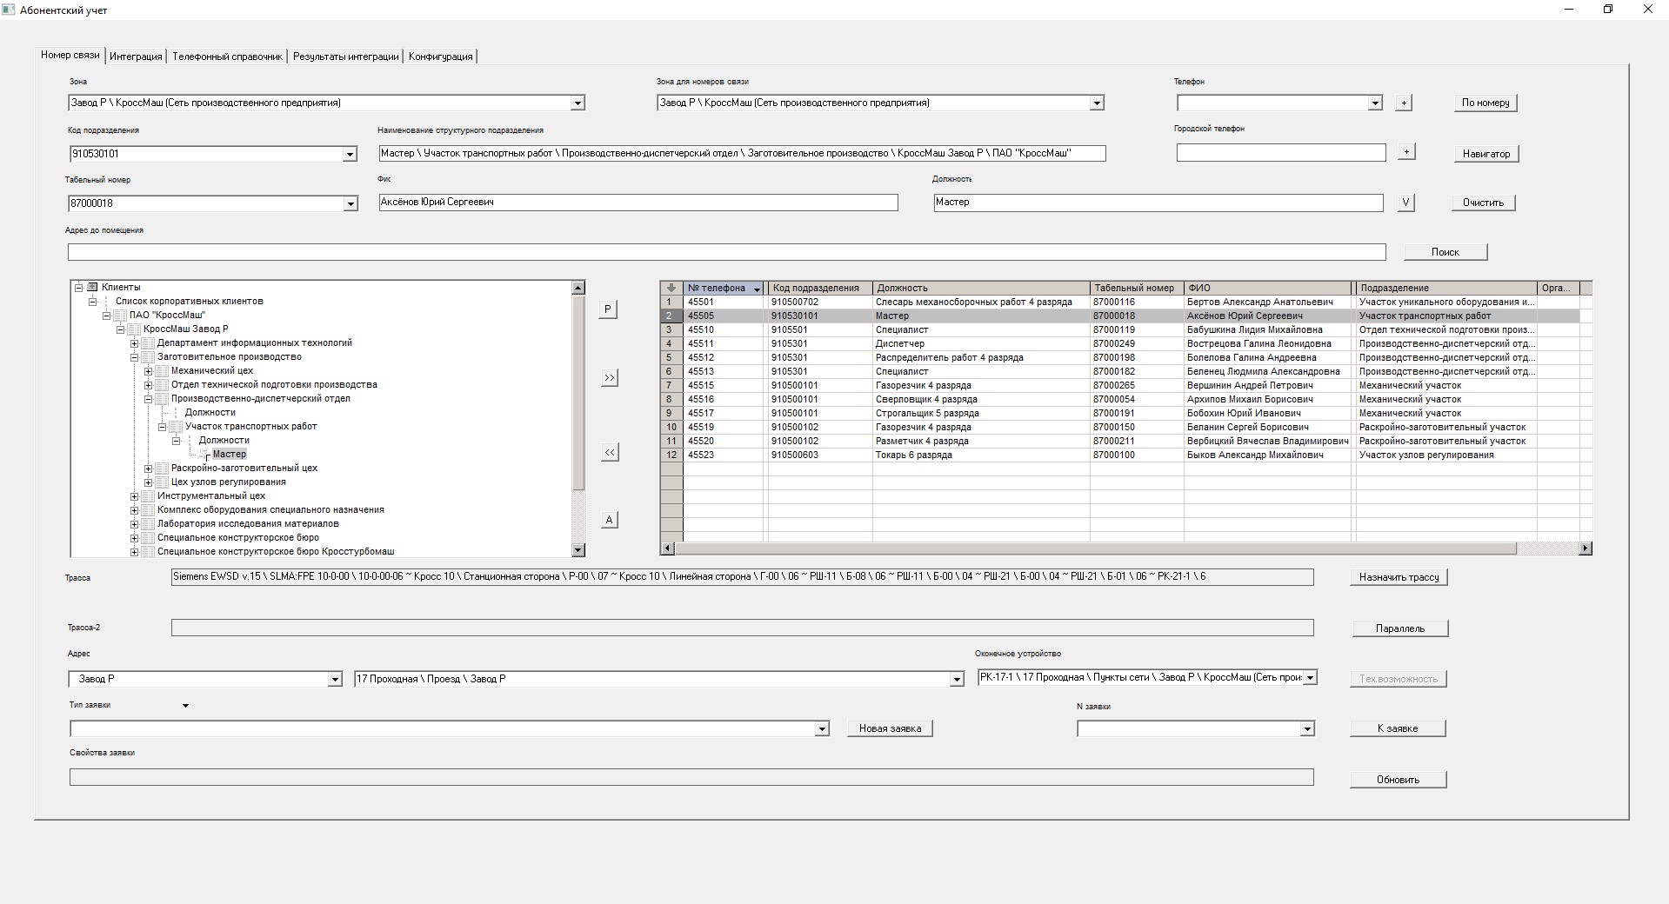Click the По номеру button
This screenshot has height=904, width=1669.
click(x=1485, y=103)
